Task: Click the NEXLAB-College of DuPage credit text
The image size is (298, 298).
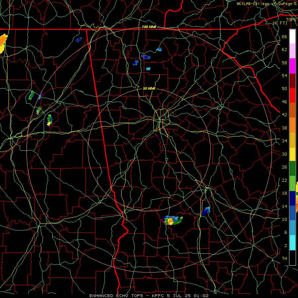Action: pos(267,4)
